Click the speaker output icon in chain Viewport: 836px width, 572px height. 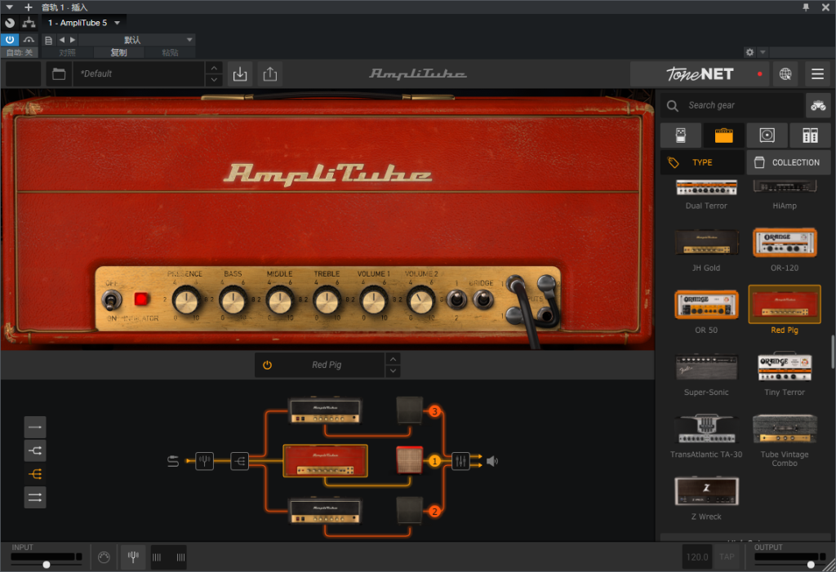click(492, 461)
